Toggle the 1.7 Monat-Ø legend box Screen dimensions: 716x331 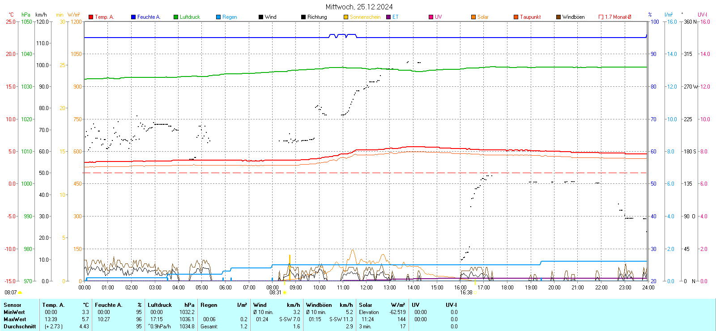tap(601, 17)
